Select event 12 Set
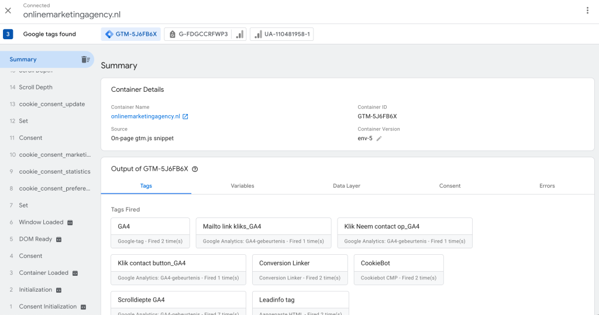Image resolution: width=599 pixels, height=315 pixels. click(47, 120)
